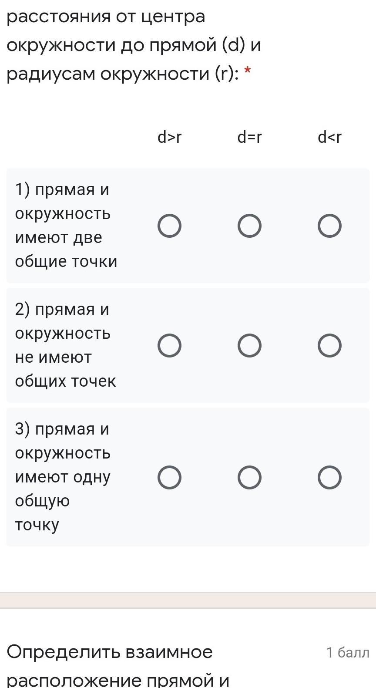Select d>r for row 1 two common points

coord(169,226)
